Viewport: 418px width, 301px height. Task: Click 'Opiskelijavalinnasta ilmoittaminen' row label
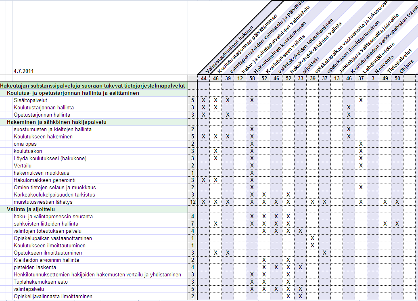click(53, 296)
